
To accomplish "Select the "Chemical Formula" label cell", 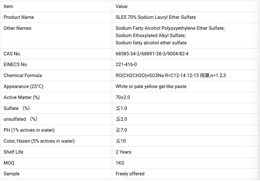I will point(23,76).
